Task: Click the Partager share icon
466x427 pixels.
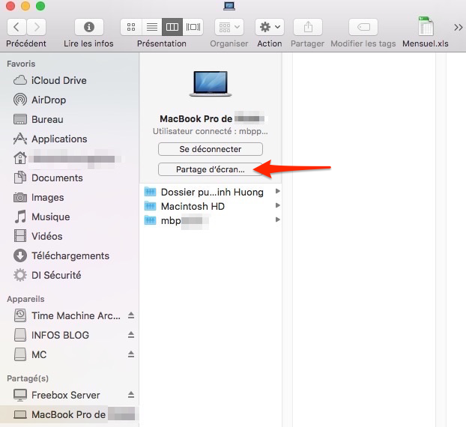Action: 308,27
